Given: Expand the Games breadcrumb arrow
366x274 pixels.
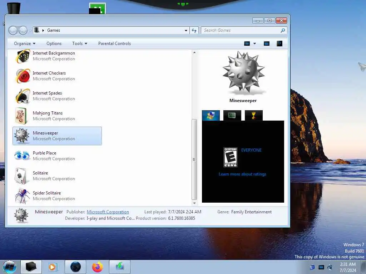Looking at the screenshot, I should (x=43, y=30).
